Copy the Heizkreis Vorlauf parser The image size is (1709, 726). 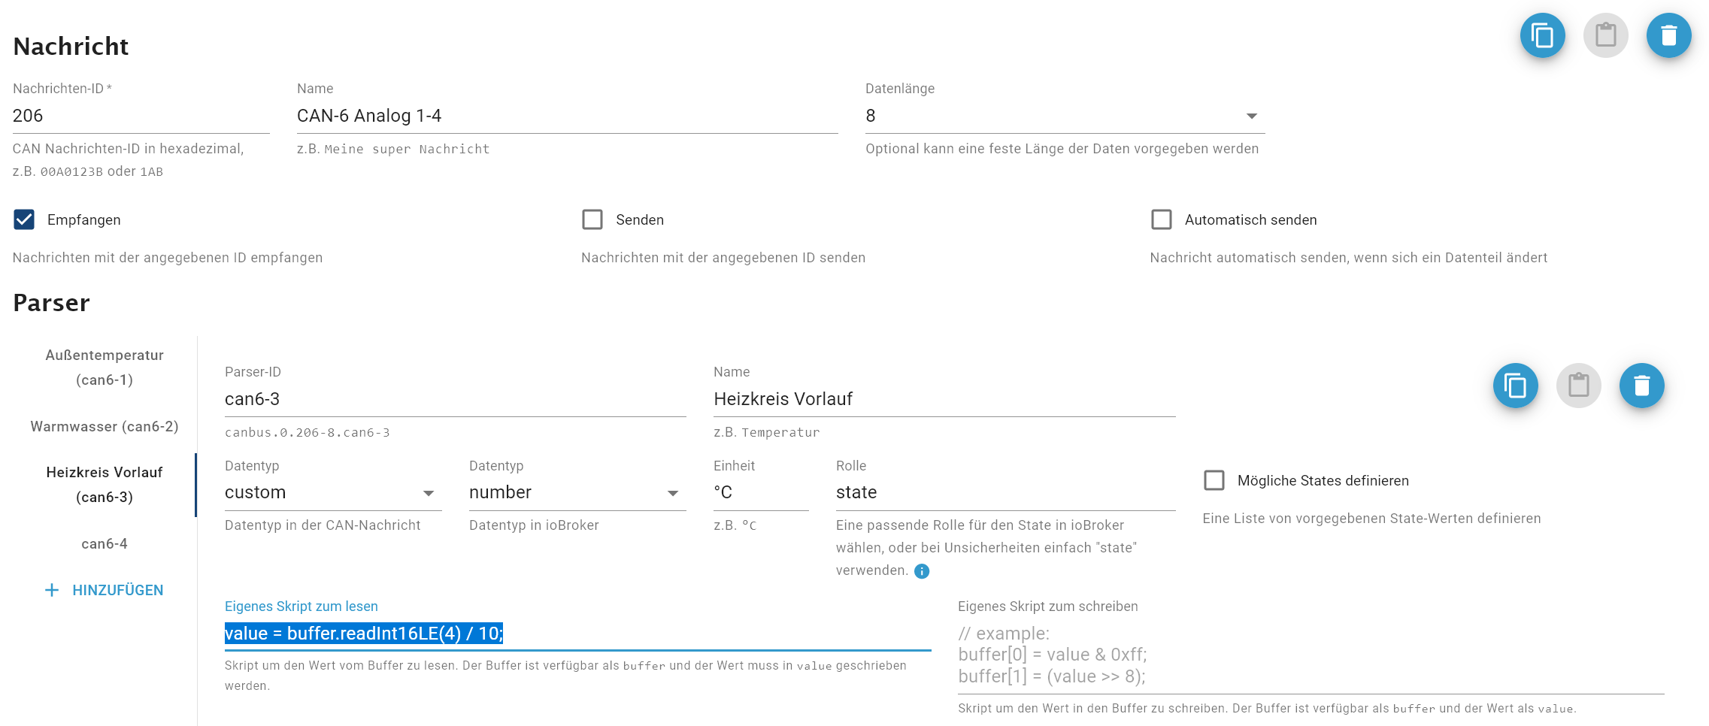[1515, 386]
